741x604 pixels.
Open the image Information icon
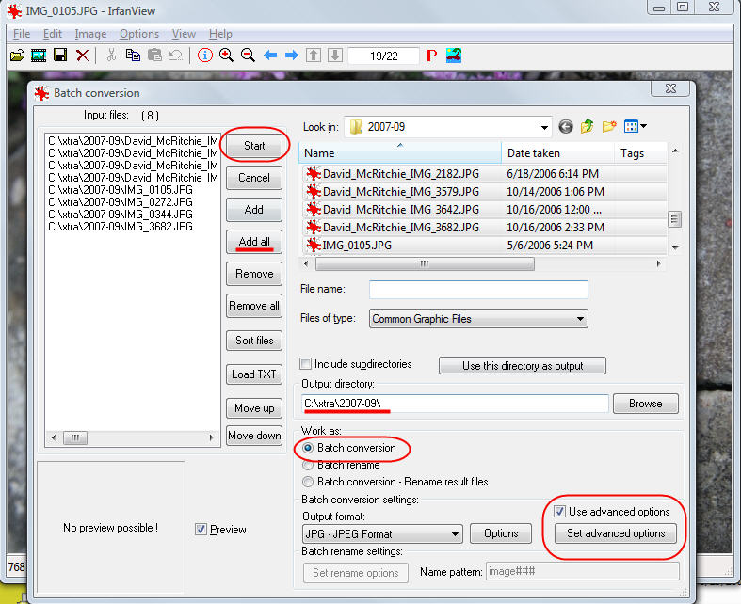pyautogui.click(x=204, y=56)
